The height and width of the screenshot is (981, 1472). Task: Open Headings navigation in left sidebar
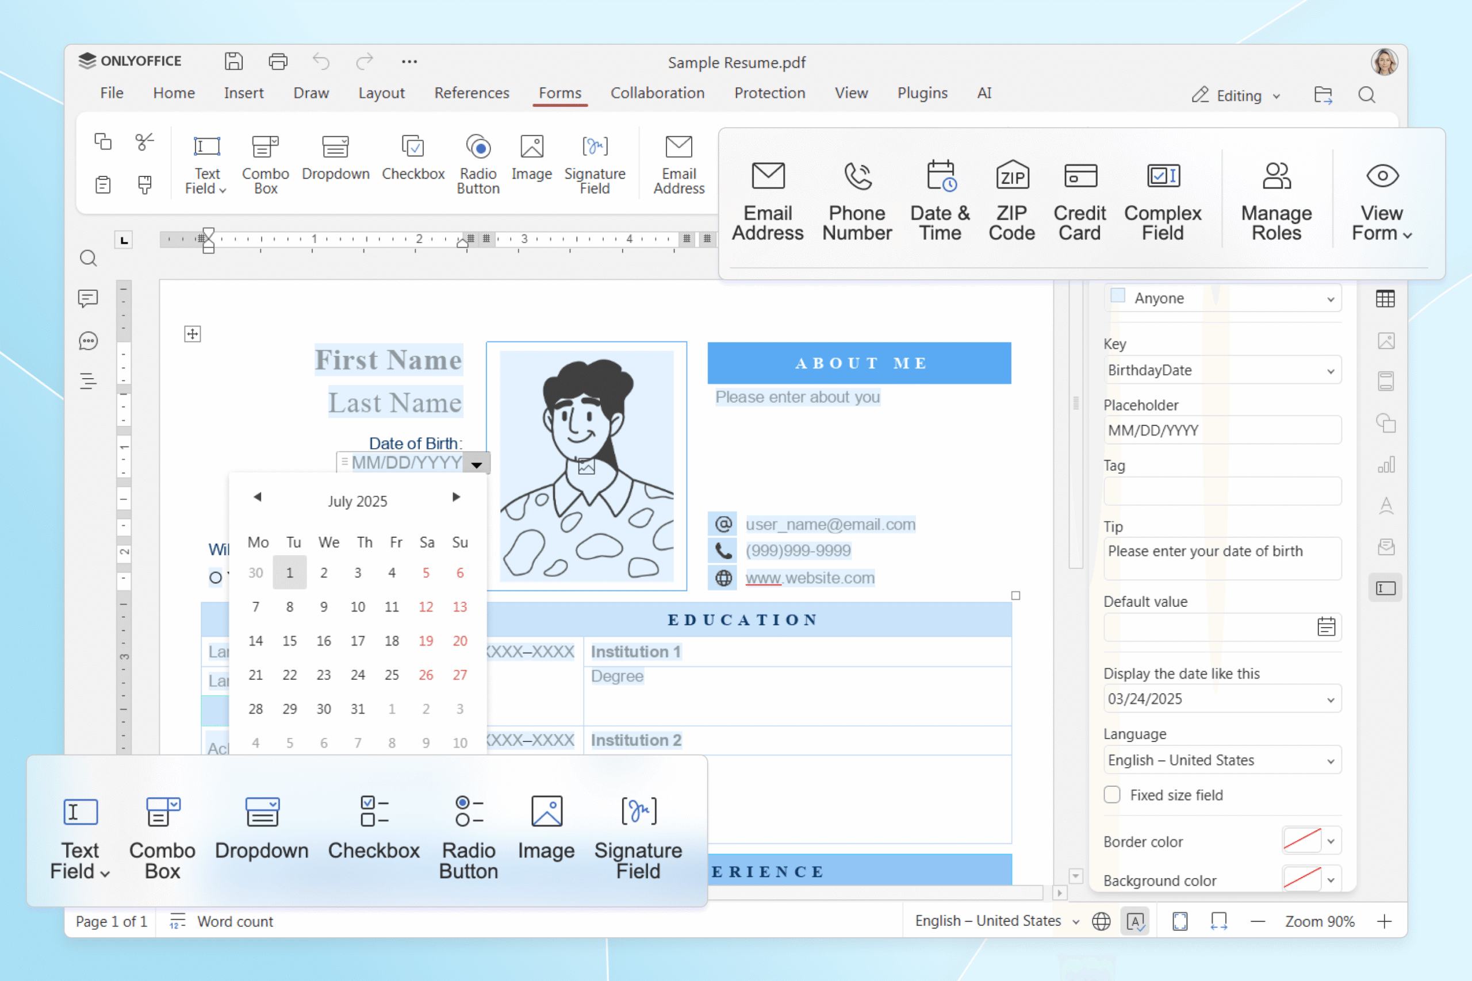(88, 381)
